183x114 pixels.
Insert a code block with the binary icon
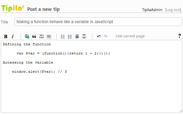[41, 36]
